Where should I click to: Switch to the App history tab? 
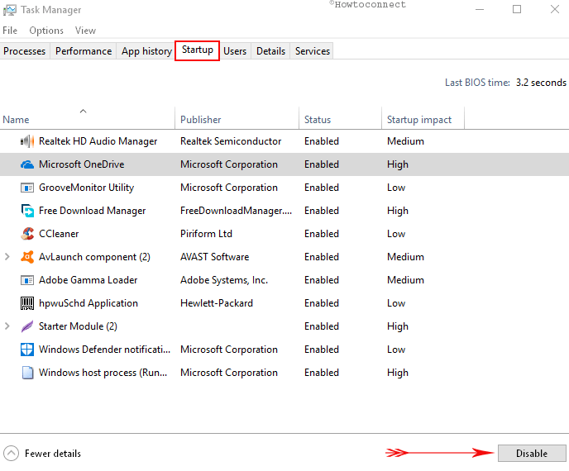[146, 51]
